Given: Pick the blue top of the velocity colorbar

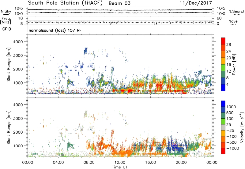Looking at the screenshot, I should coord(223,104).
